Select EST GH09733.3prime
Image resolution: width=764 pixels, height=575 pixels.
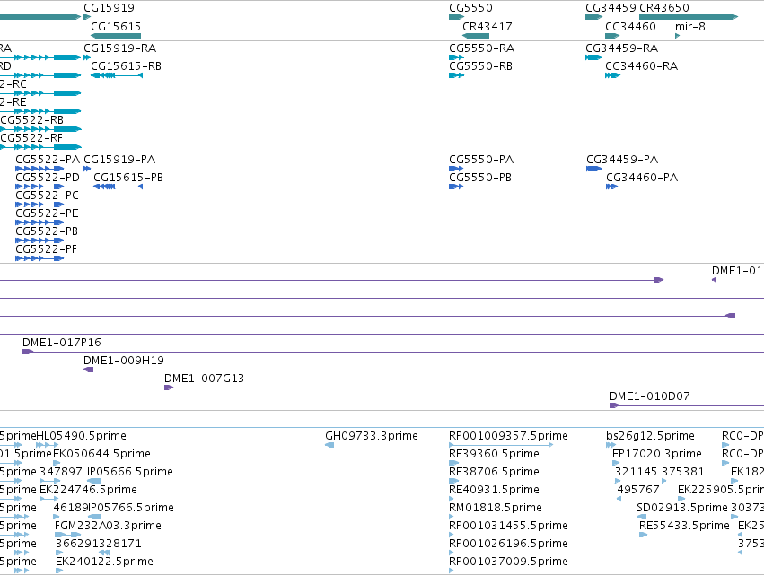372,436
